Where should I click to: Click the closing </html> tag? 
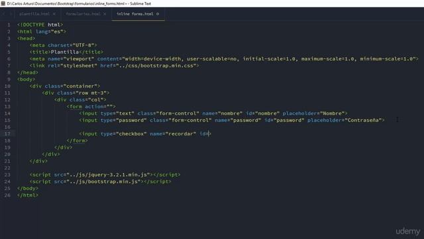pos(28,195)
